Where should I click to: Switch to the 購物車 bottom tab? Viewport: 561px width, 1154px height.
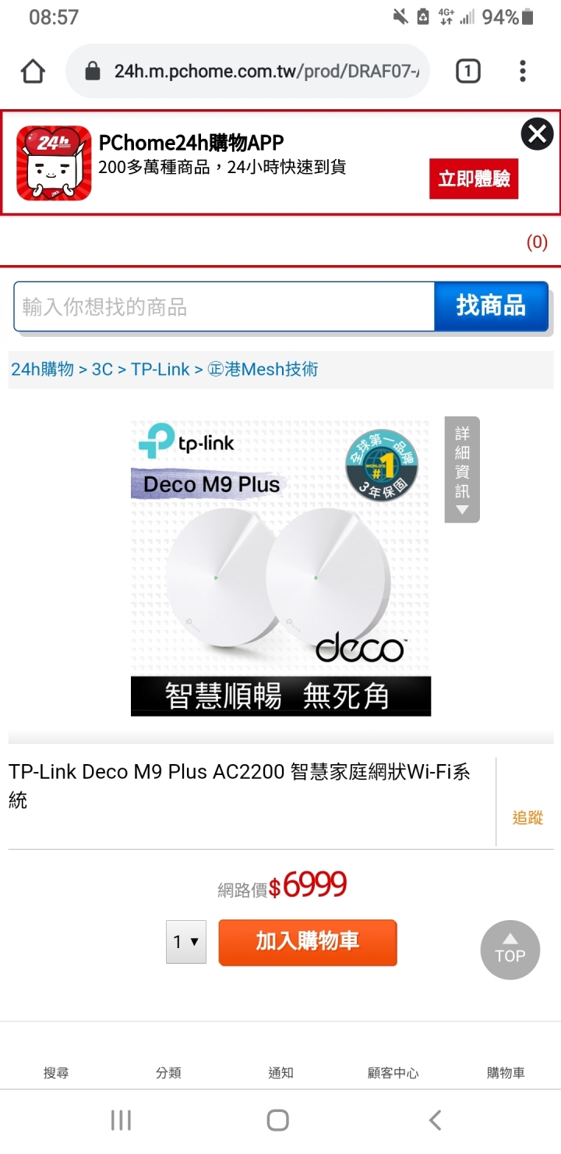506,1073
